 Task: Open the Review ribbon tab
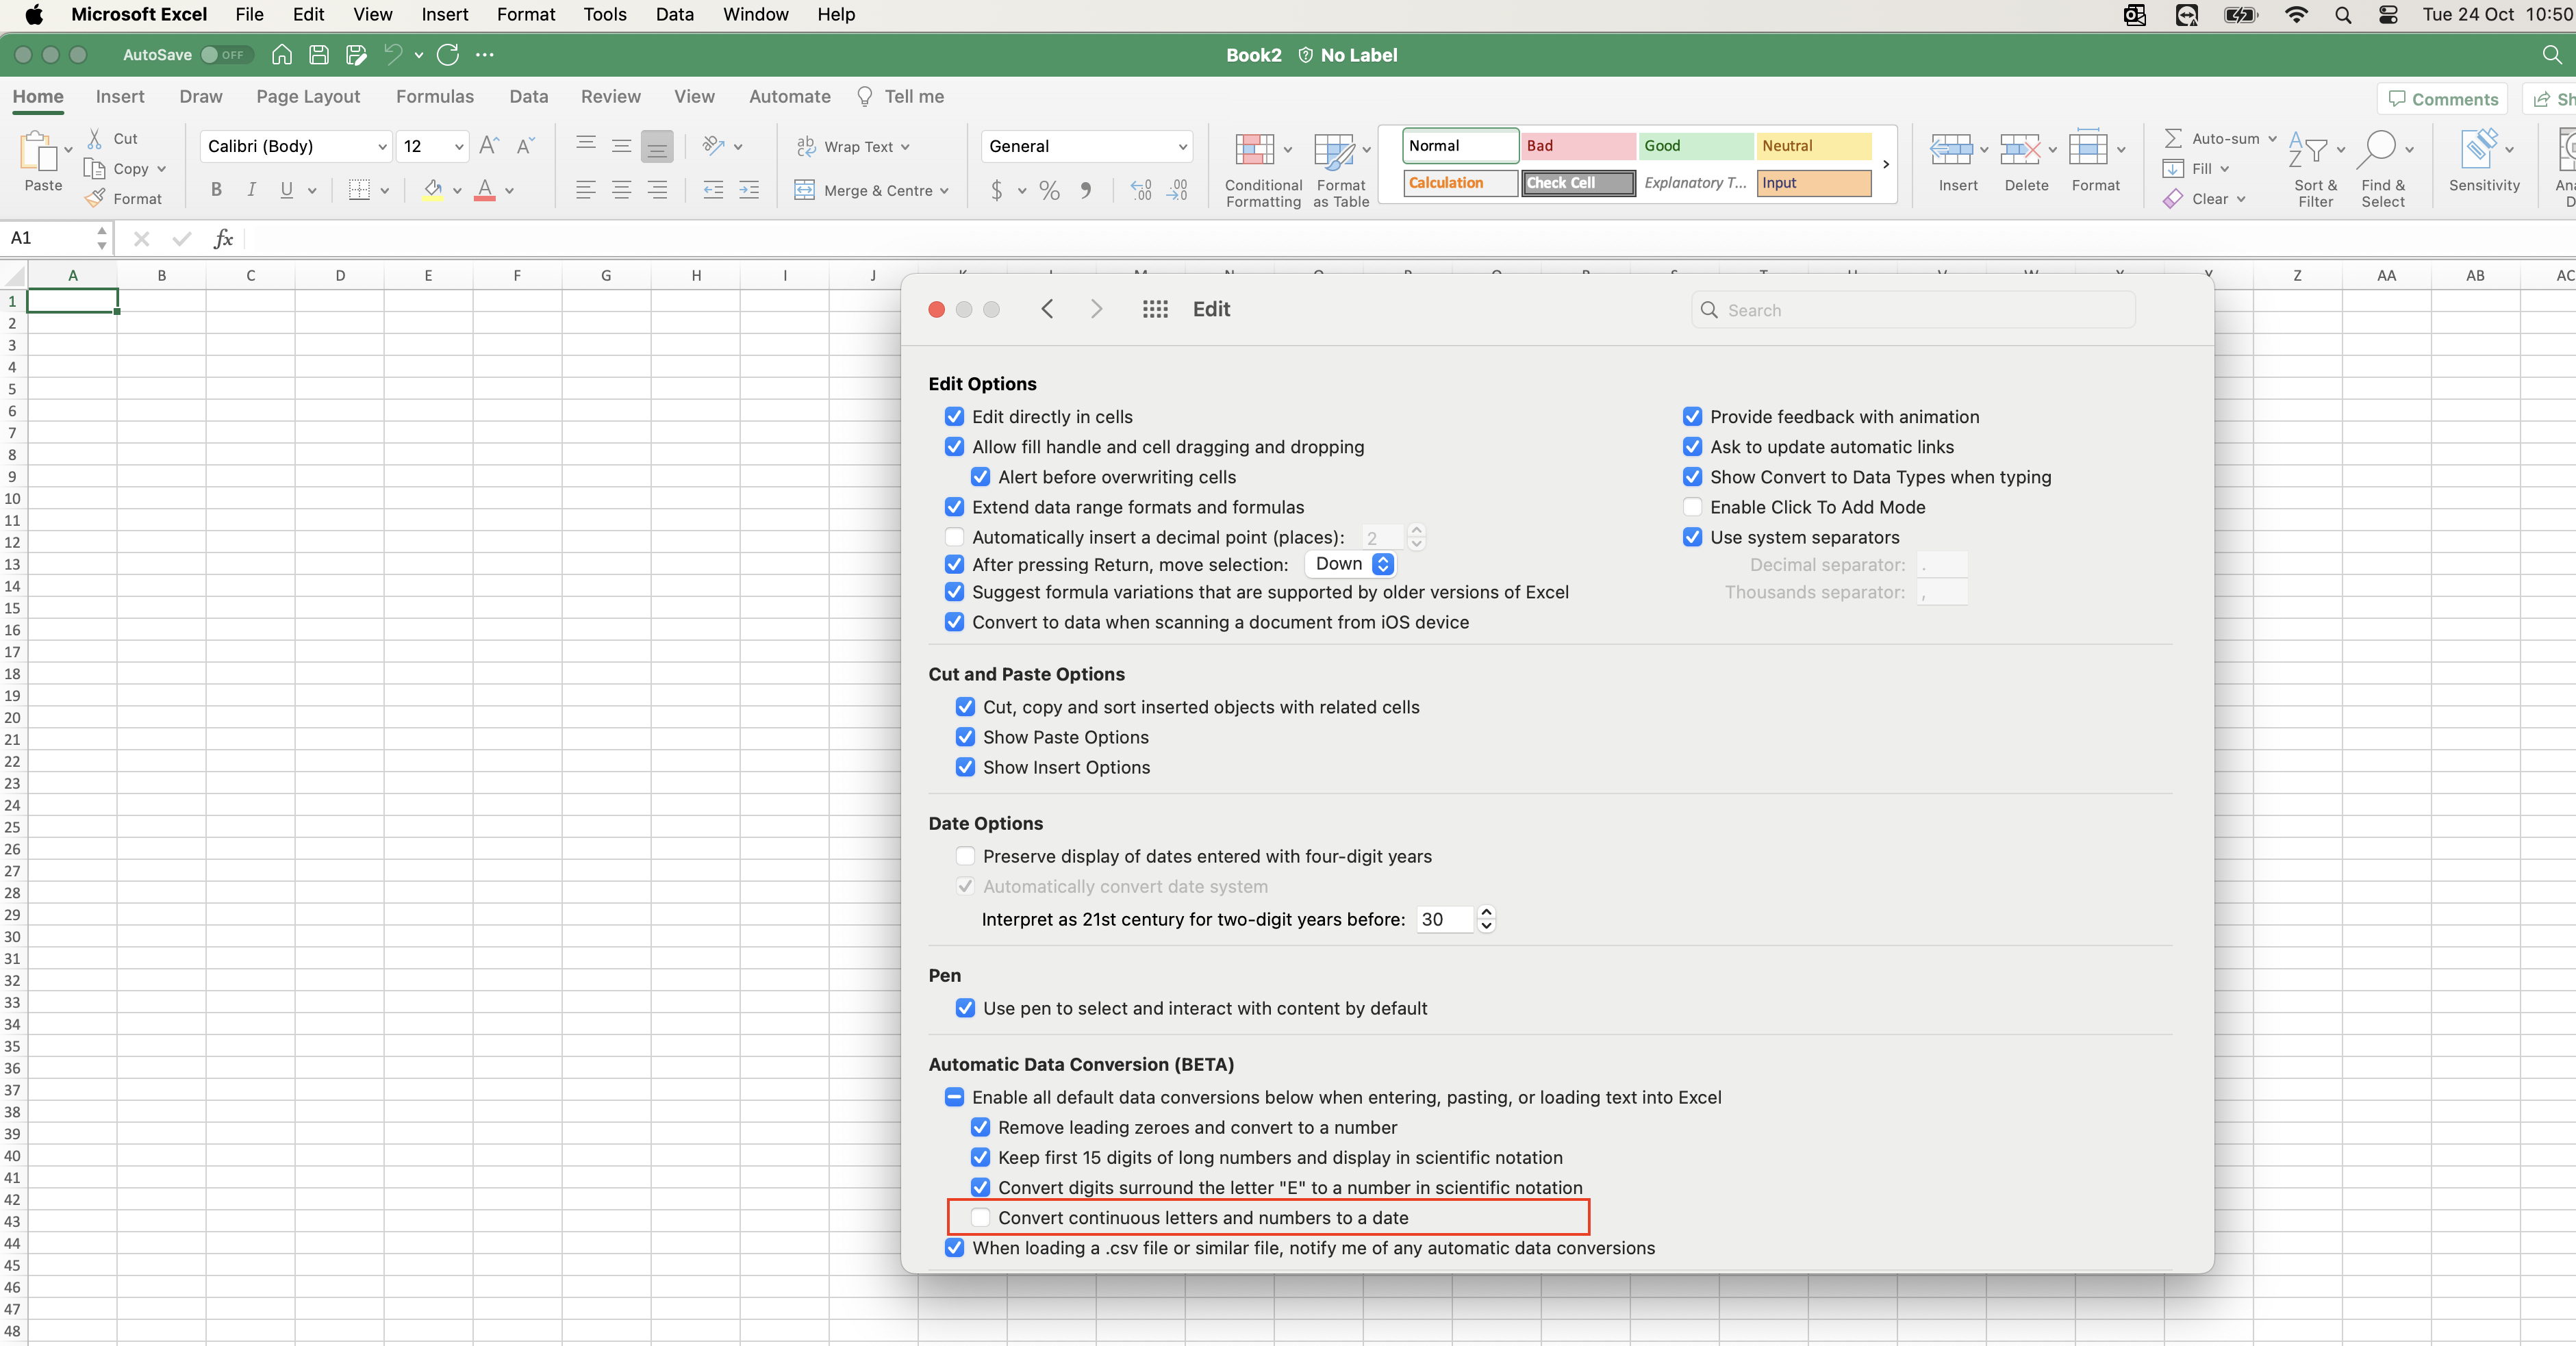[611, 97]
